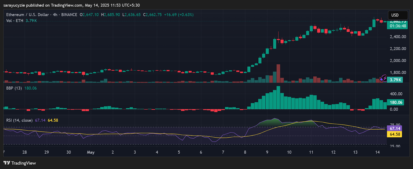The image size is (413, 169).
Task: Click the 3.79K volume value tag
Action: click(x=395, y=80)
